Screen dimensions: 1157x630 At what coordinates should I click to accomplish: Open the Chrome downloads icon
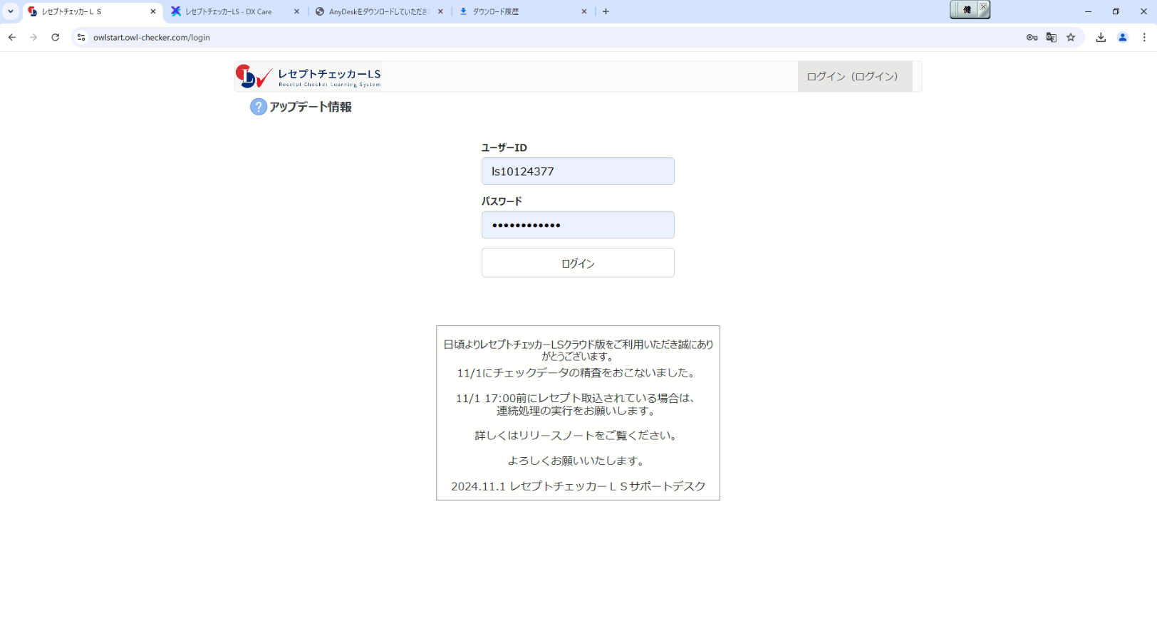[1101, 38]
